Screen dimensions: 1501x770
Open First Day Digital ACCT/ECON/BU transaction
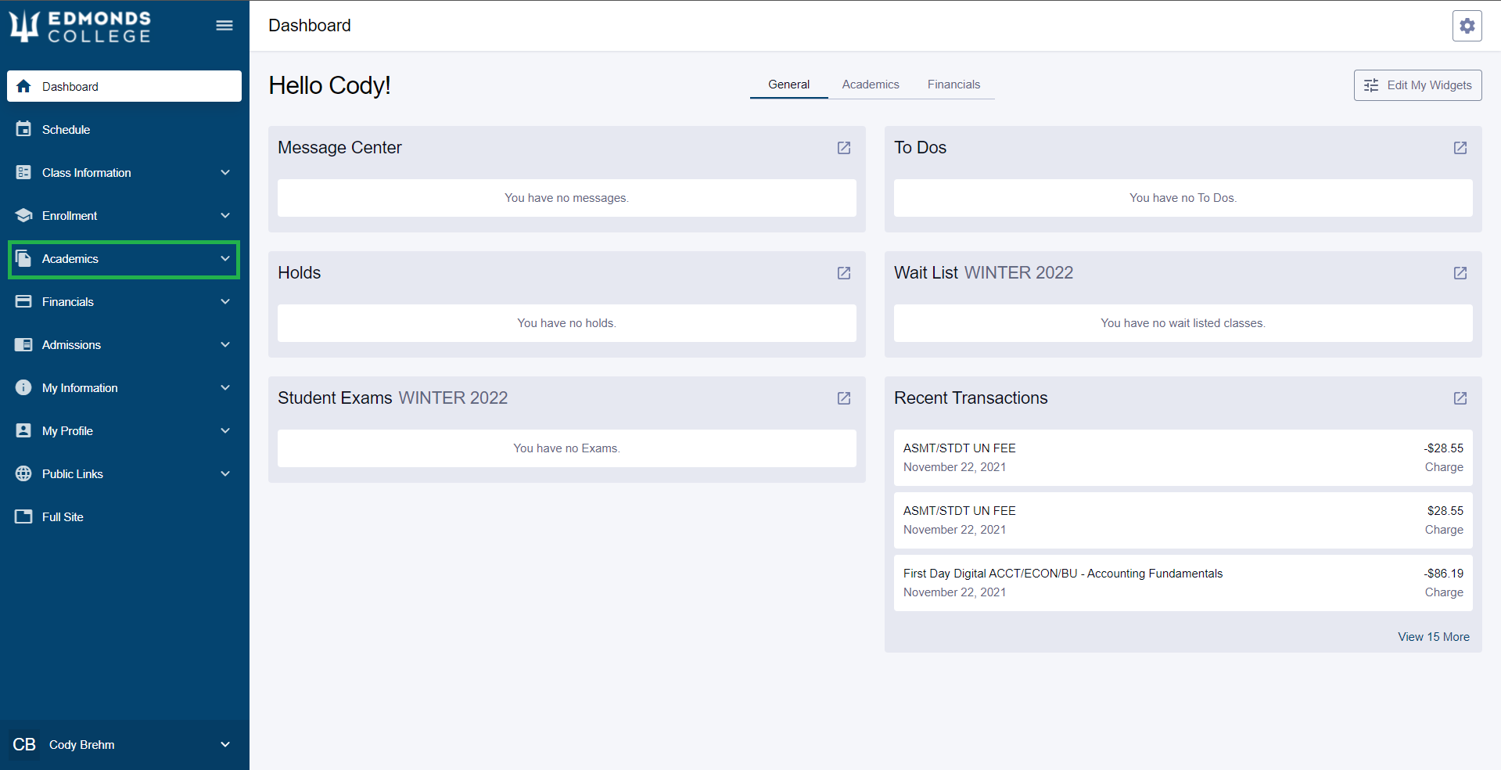point(1183,583)
